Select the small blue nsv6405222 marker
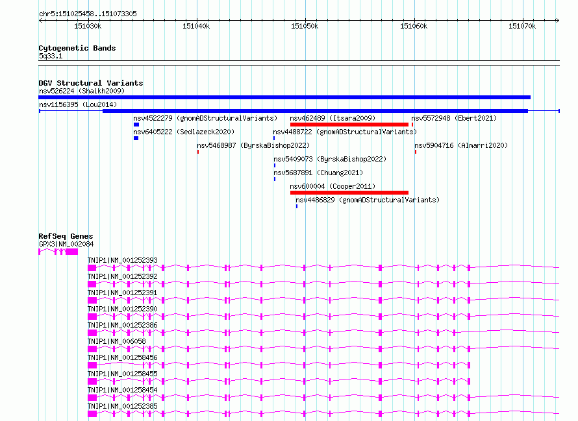The height and width of the screenshot is (421, 578). pyautogui.click(x=136, y=138)
